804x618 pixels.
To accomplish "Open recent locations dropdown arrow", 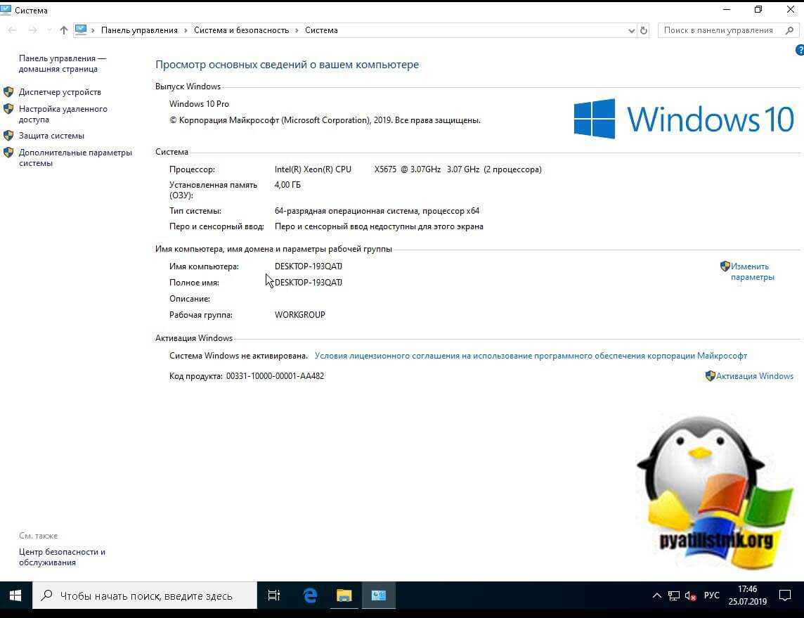I will pos(48,30).
